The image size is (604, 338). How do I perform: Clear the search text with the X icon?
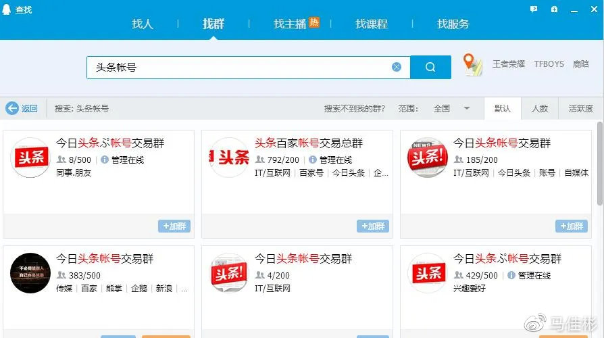tap(397, 67)
